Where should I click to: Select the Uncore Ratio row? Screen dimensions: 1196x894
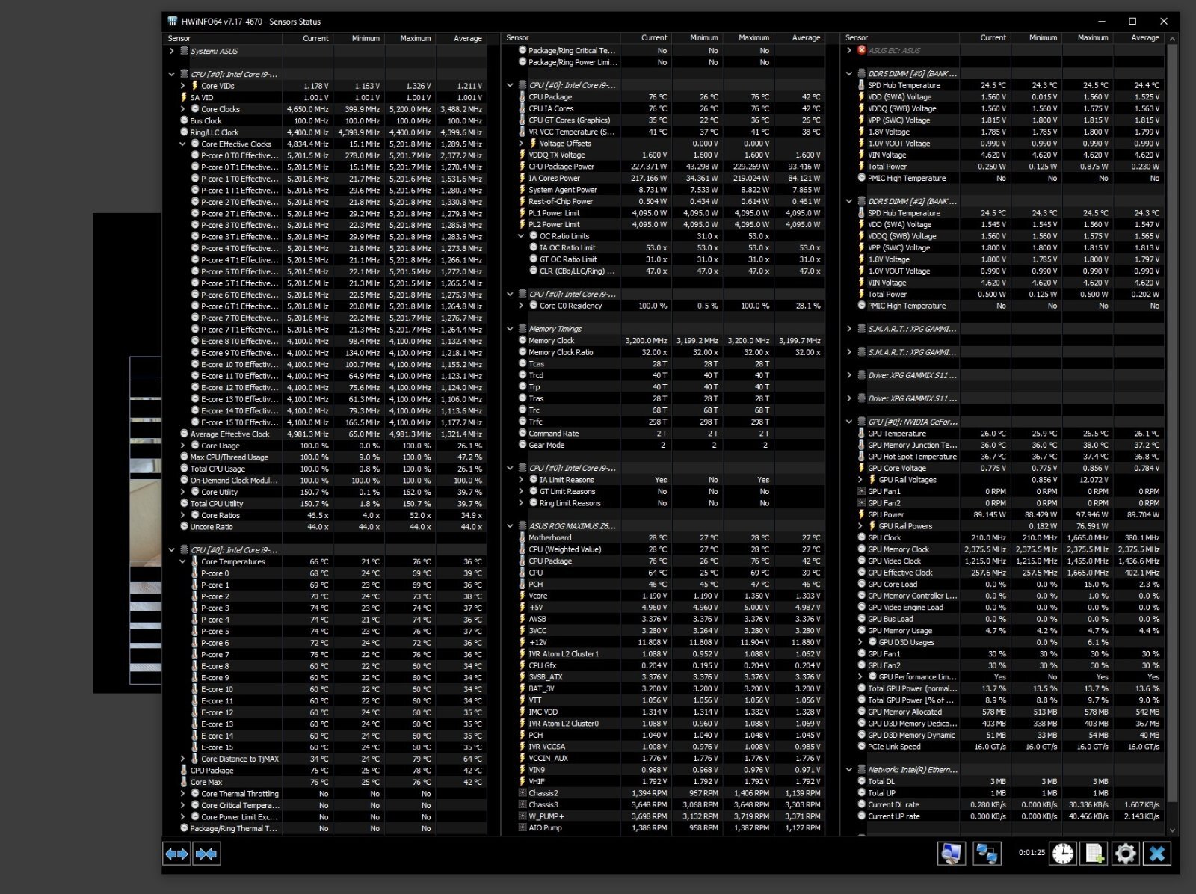pyautogui.click(x=325, y=527)
